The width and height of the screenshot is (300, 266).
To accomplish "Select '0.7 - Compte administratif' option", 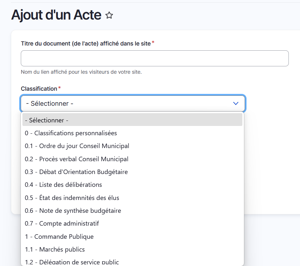I will click(62, 223).
